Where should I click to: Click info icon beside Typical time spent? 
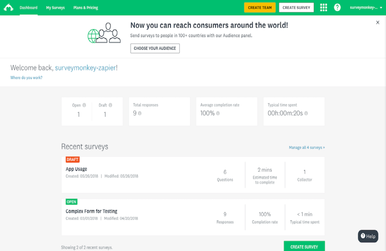click(306, 113)
